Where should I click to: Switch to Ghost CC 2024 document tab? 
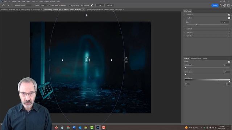(21, 10)
